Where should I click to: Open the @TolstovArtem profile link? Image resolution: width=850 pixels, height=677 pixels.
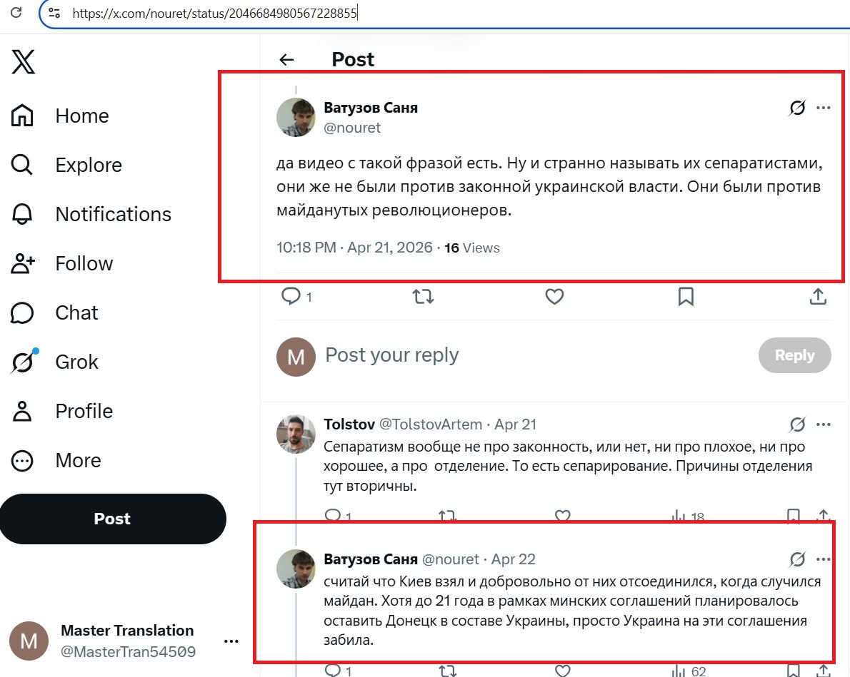[430, 424]
